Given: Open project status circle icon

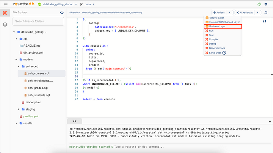Looking at the screenshot, I should (x=39, y=4).
